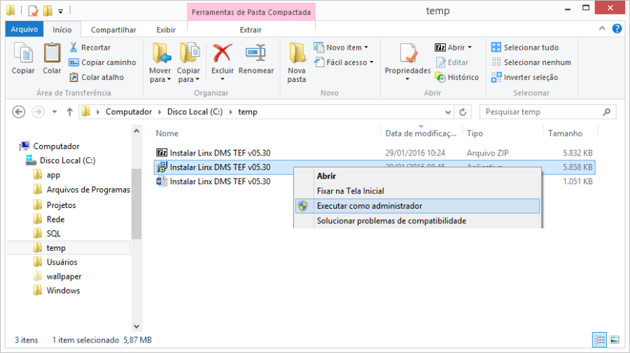The height and width of the screenshot is (353, 630).
Task: Go forward with the forward arrow
Action: click(x=38, y=112)
